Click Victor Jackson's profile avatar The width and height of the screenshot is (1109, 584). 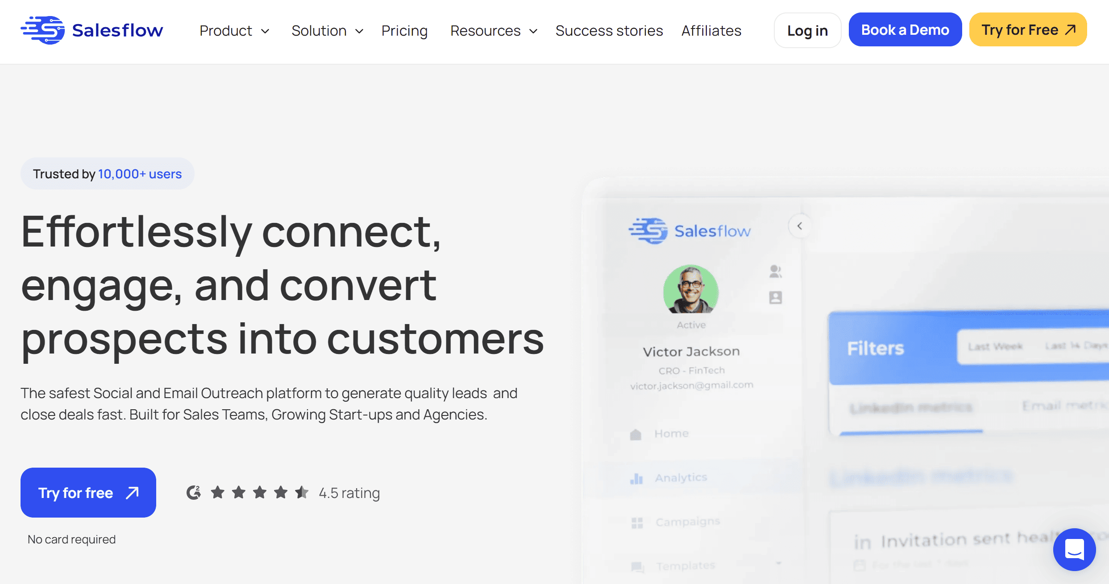pyautogui.click(x=691, y=289)
